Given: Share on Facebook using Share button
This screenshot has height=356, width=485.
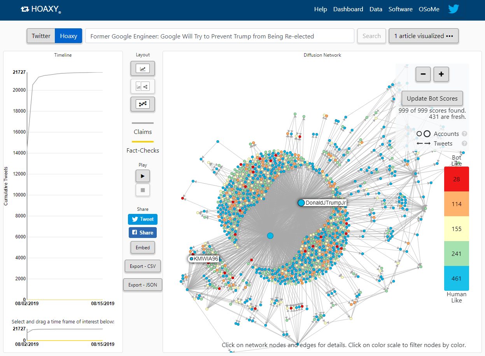Looking at the screenshot, I should (x=143, y=233).
